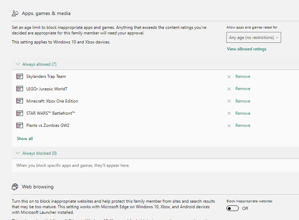The image size is (299, 220).
Task: Open View allowed ratings link
Action: (x=247, y=49)
